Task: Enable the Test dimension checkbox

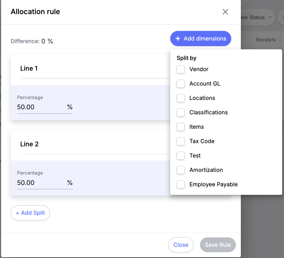Action: tap(181, 156)
